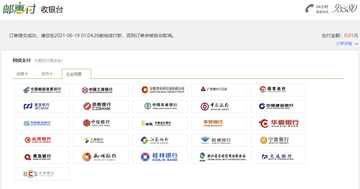
Task: Choose 招商银行 China Merchants Bank
Action: pos(277,89)
